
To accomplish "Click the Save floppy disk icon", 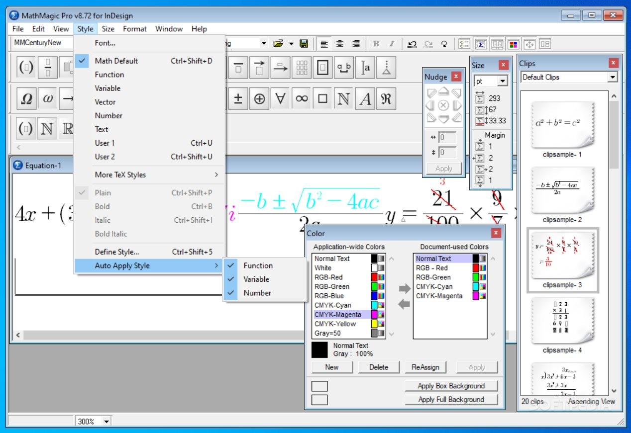I will pos(304,43).
